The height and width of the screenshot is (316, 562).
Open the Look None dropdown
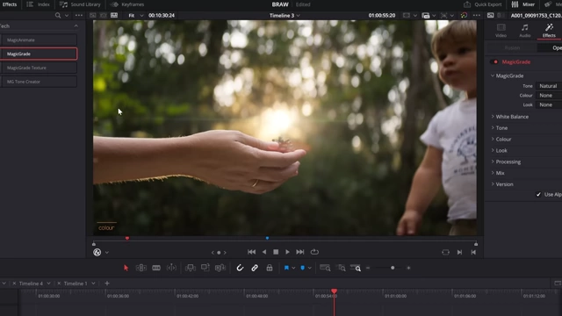(548, 104)
